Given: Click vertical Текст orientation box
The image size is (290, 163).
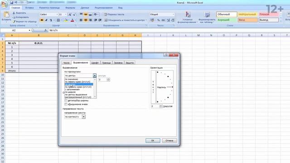Looking at the screenshot, I should [x=153, y=87].
